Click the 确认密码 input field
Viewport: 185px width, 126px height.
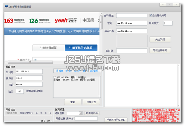coord(132,31)
